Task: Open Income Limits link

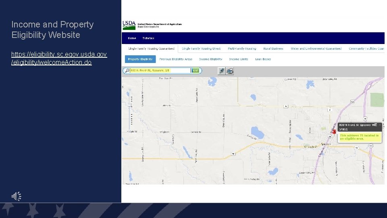Action: pos(238,59)
